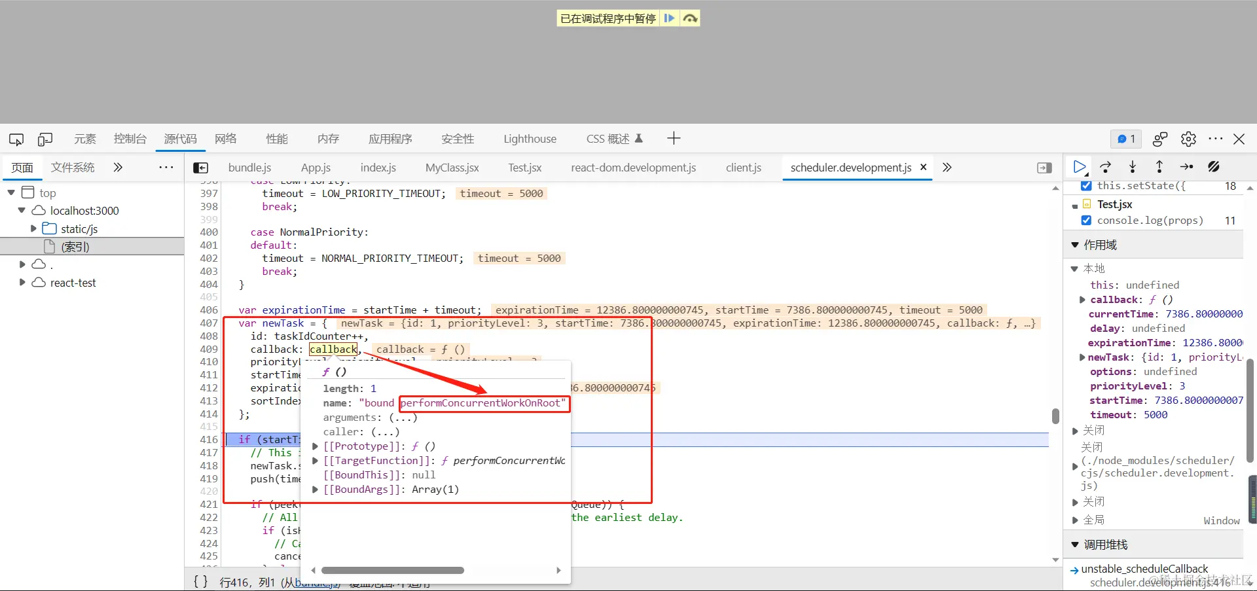
Task: Expand the react-test tree node
Action: point(22,282)
